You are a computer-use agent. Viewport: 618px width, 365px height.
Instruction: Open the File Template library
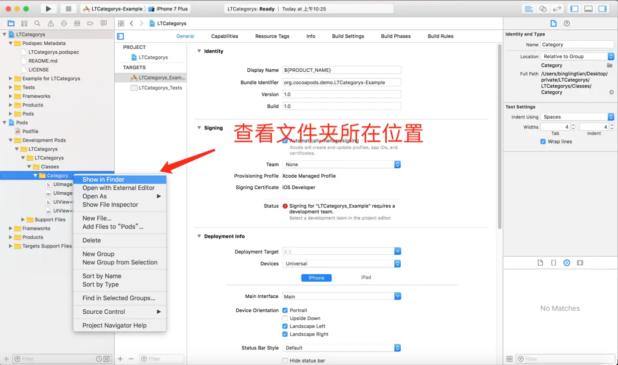pos(540,262)
